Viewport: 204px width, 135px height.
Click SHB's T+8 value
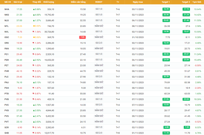pyautogui.click(x=118, y=133)
